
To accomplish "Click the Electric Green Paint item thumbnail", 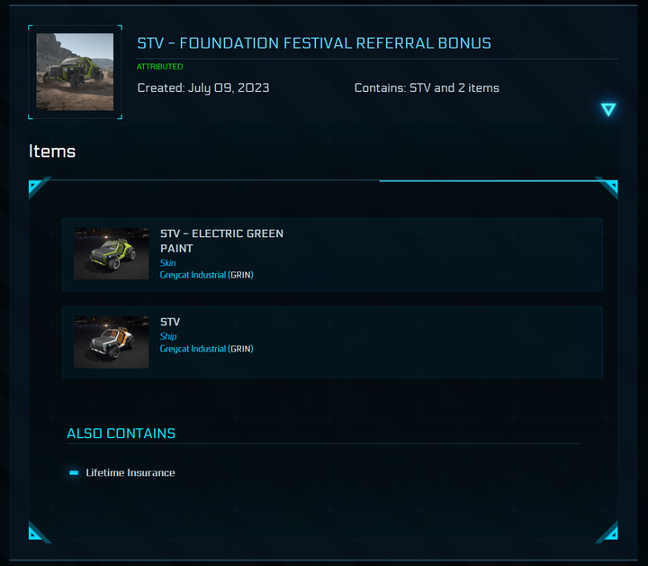I will (x=111, y=253).
